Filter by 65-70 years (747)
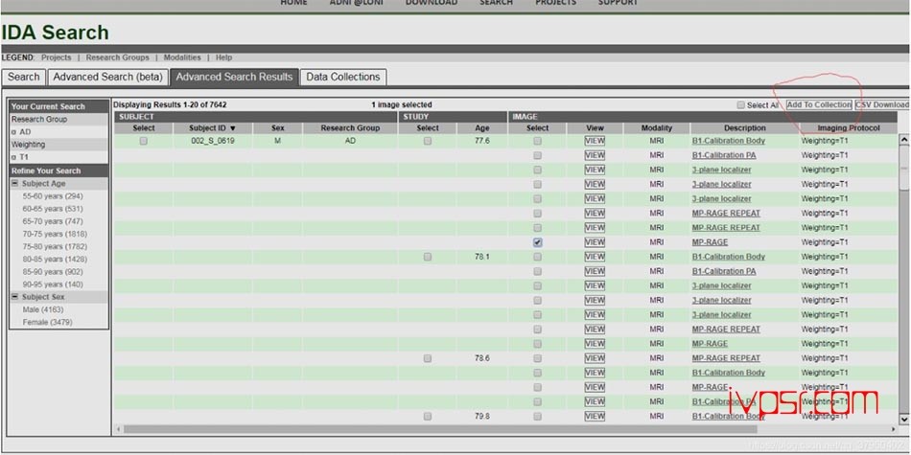Image resolution: width=911 pixels, height=455 pixels. point(53,221)
